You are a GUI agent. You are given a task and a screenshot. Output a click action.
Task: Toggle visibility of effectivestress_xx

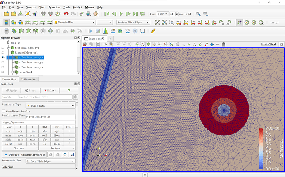tap(2, 57)
